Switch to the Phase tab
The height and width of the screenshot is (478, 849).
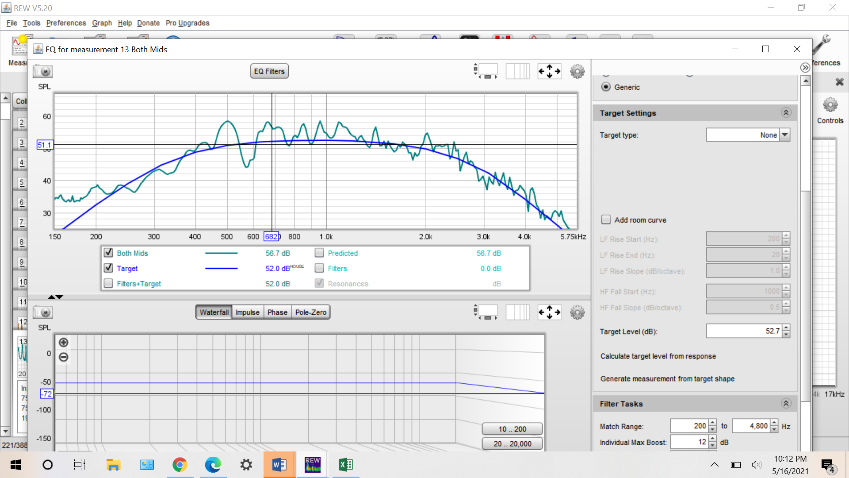pyautogui.click(x=277, y=312)
